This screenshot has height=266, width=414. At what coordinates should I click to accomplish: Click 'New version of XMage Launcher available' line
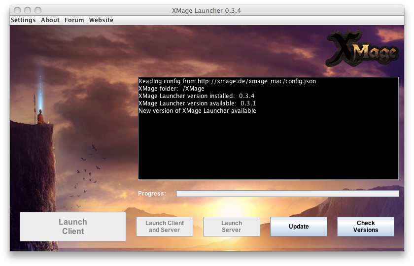pos(197,111)
